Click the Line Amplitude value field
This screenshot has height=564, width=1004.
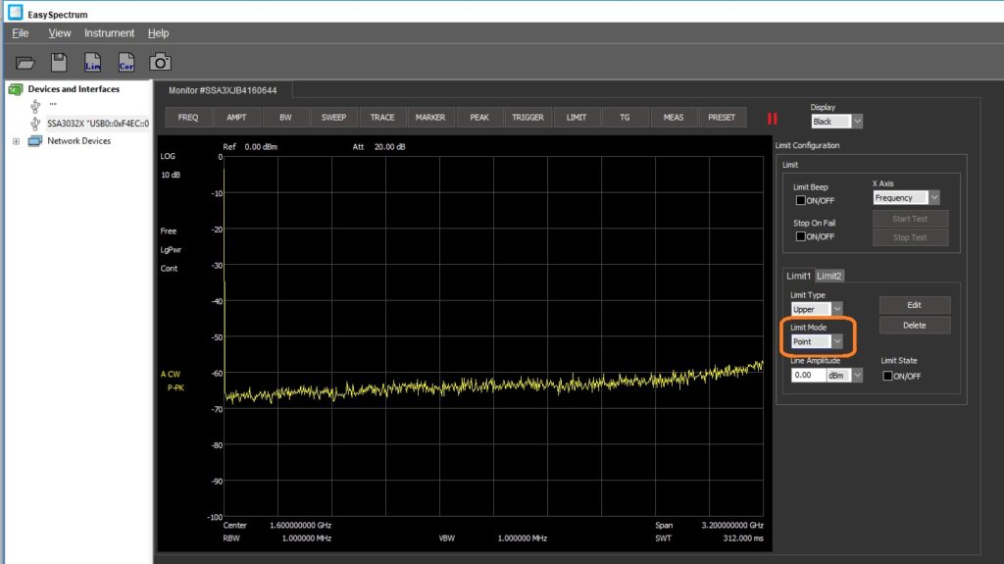tap(807, 375)
